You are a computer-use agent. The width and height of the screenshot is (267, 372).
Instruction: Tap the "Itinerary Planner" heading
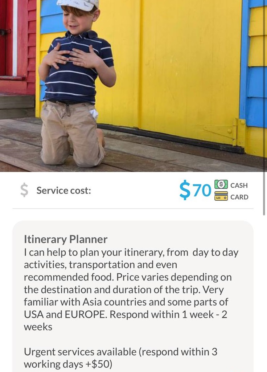pyautogui.click(x=66, y=240)
